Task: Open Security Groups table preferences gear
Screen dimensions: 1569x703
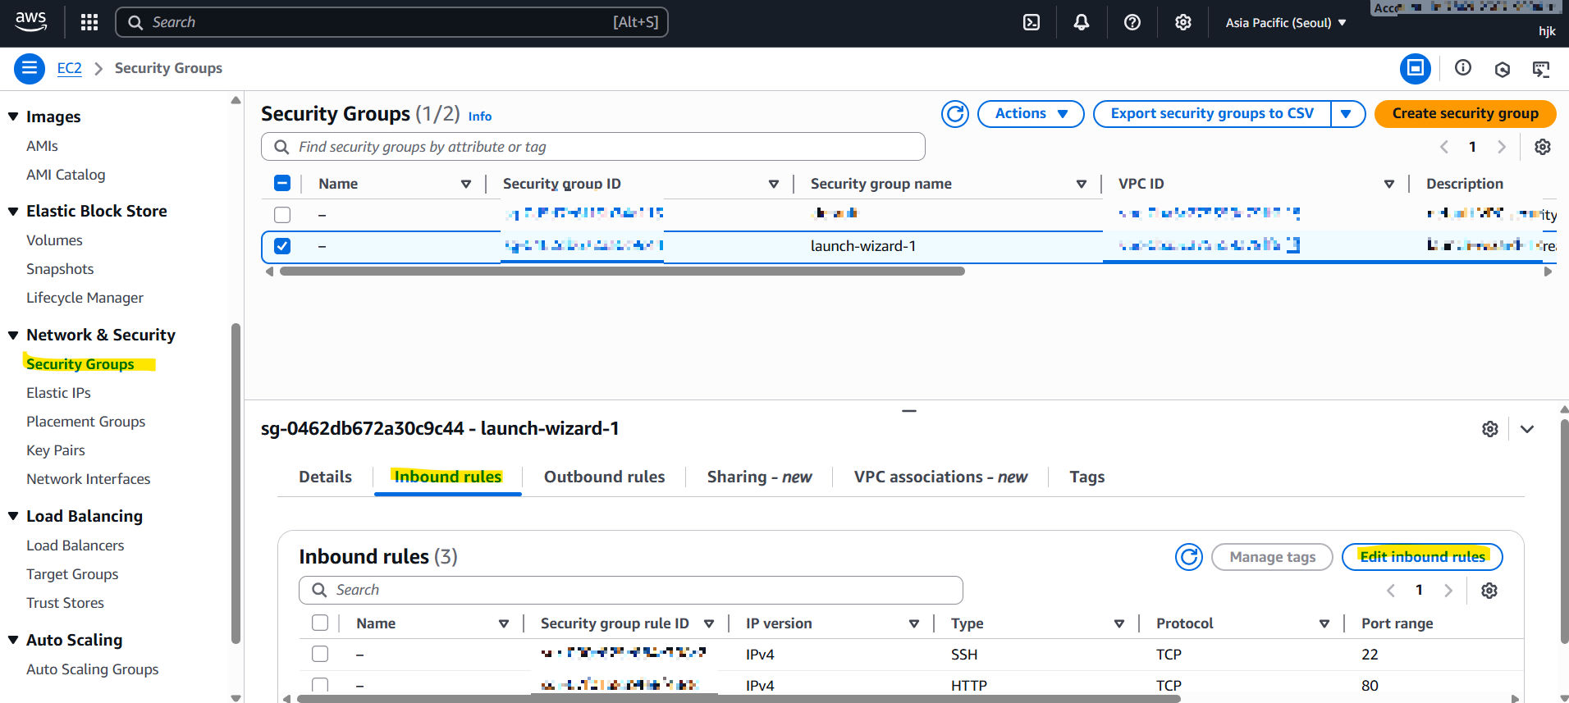Action: [1543, 147]
